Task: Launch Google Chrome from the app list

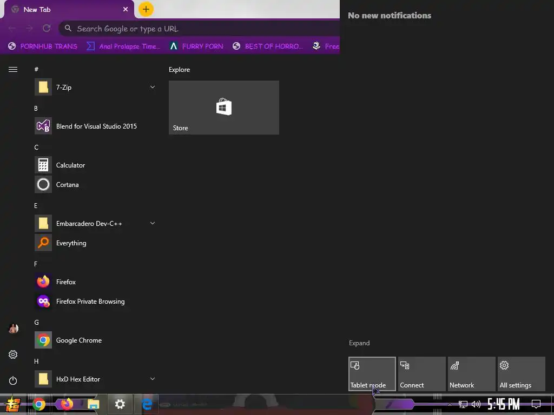Action: 95,340
